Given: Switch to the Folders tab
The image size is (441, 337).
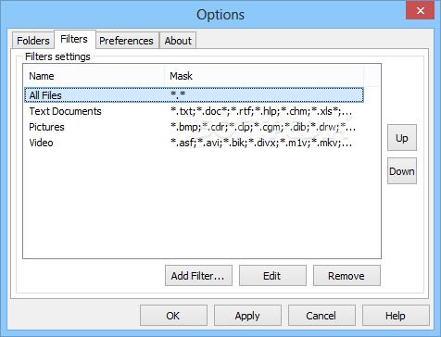Looking at the screenshot, I should (x=33, y=41).
